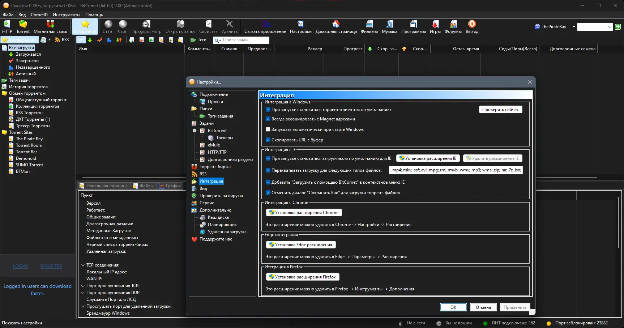The height and width of the screenshot is (328, 624).
Task: Switch to the Файлы tab
Action: click(x=144, y=186)
